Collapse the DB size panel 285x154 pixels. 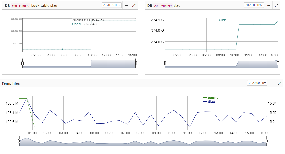coord(269,5)
